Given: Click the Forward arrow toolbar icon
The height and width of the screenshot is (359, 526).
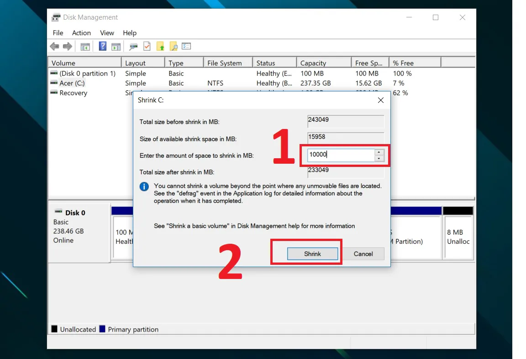Looking at the screenshot, I should [x=68, y=46].
